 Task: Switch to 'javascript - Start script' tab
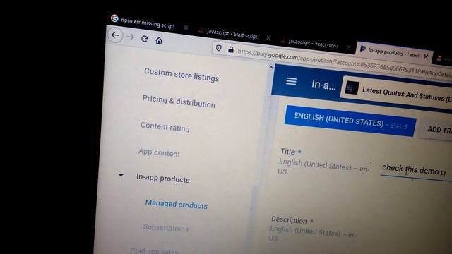coord(232,33)
